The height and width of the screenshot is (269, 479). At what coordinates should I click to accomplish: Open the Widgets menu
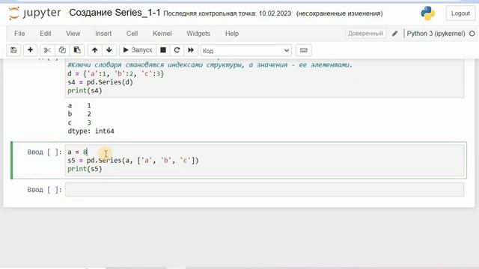click(x=198, y=34)
